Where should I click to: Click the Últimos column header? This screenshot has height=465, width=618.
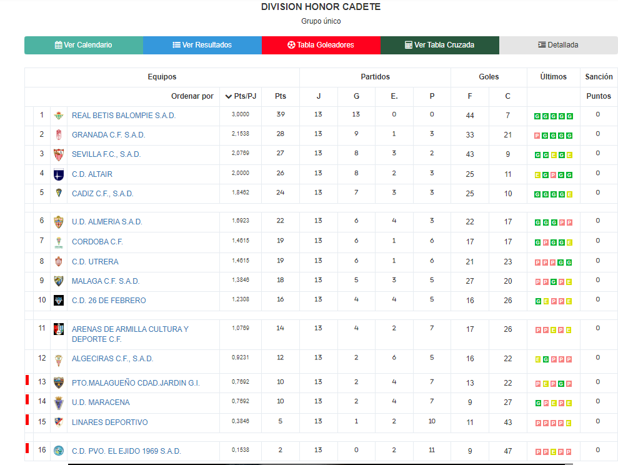(554, 77)
